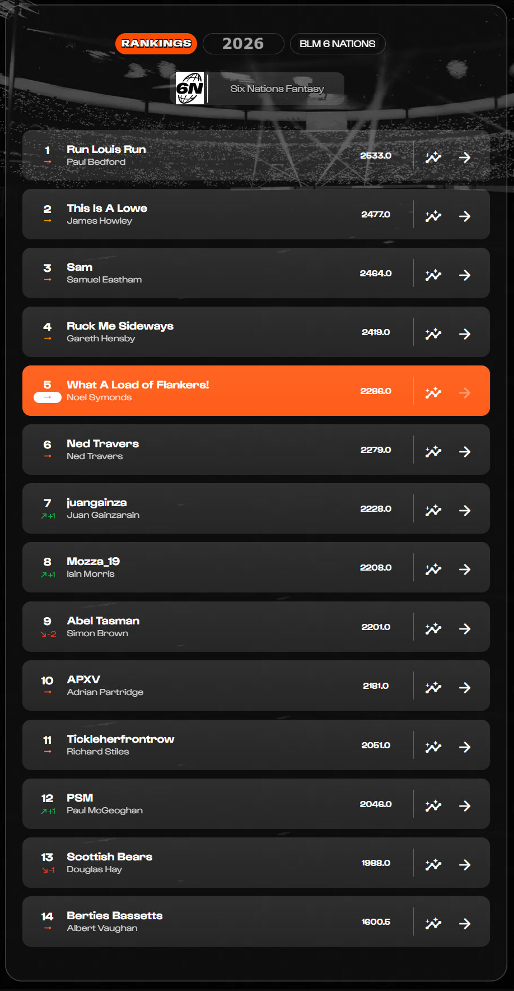
Task: Click the Six Nations Fantasy banner
Action: pos(277,89)
